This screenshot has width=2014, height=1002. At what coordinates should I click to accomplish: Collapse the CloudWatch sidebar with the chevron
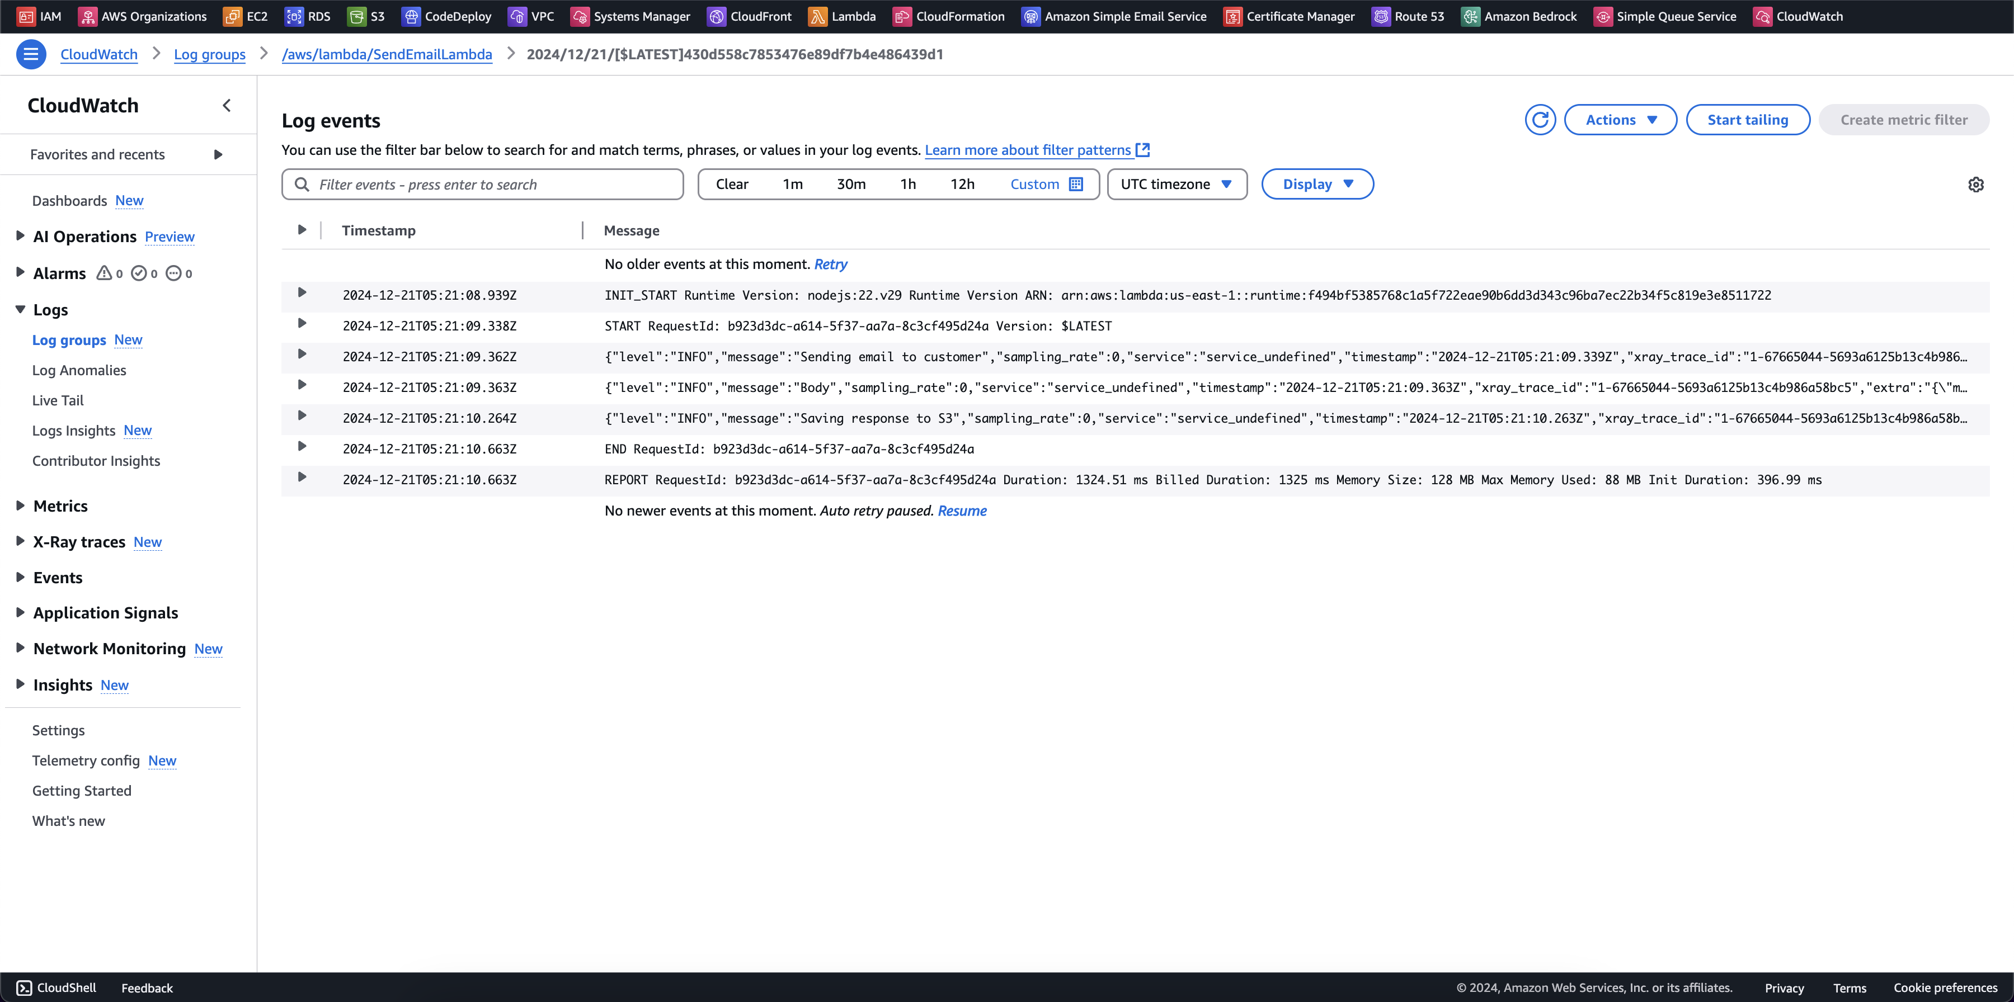click(x=227, y=106)
